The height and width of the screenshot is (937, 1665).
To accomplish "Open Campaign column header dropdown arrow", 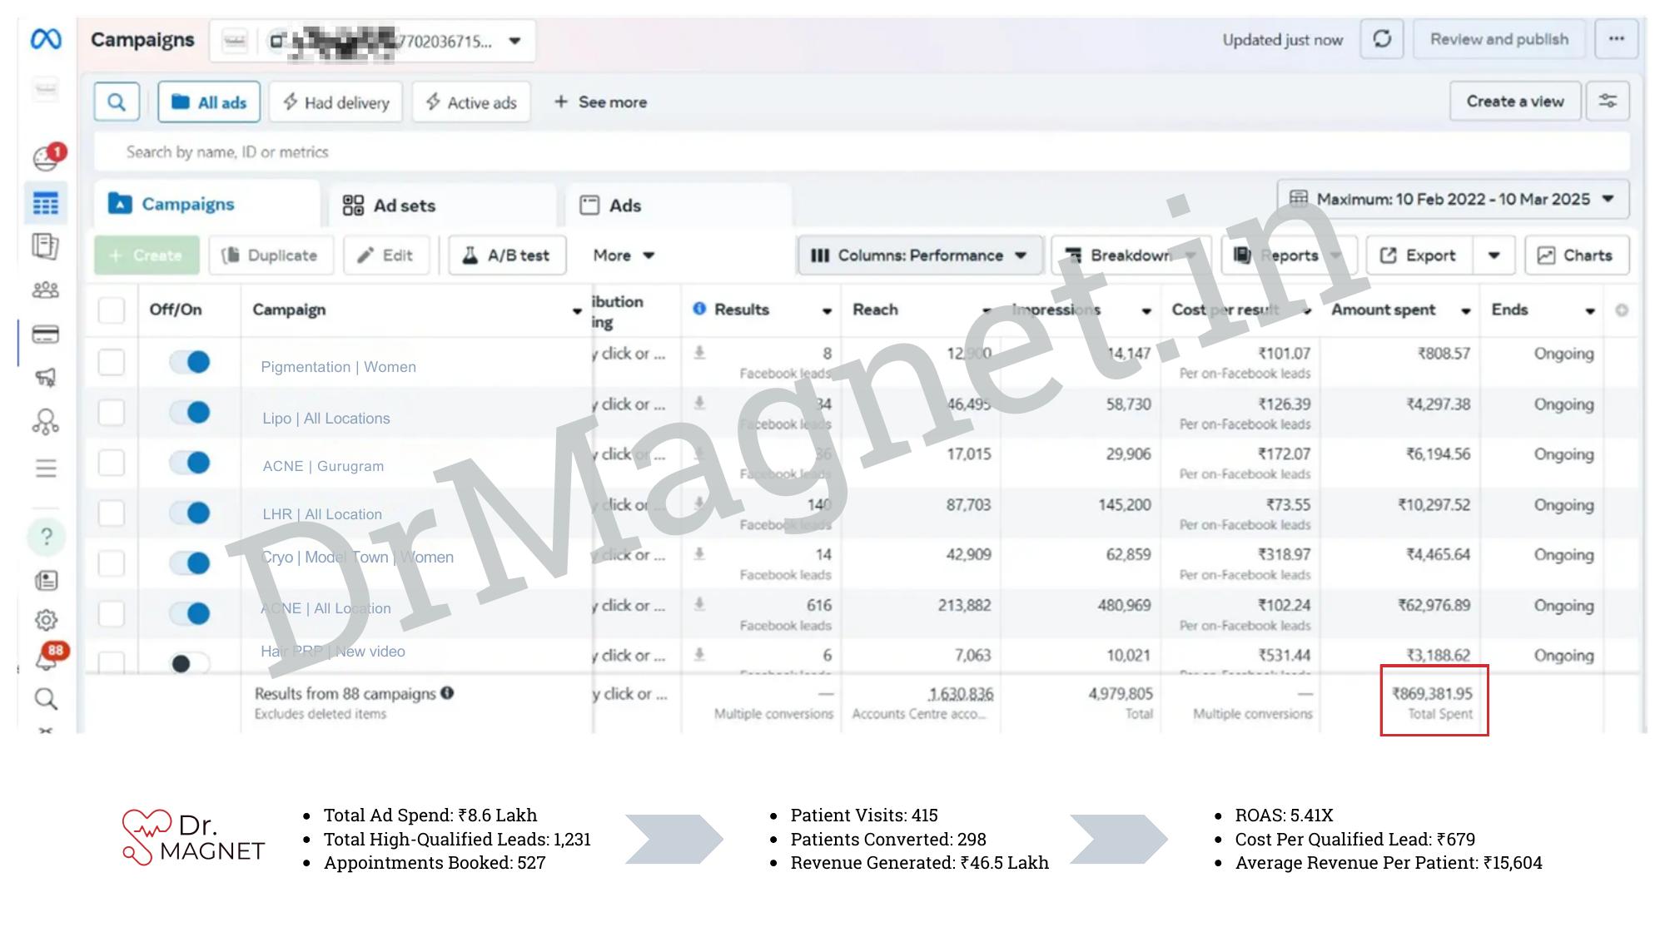I will pos(577,311).
